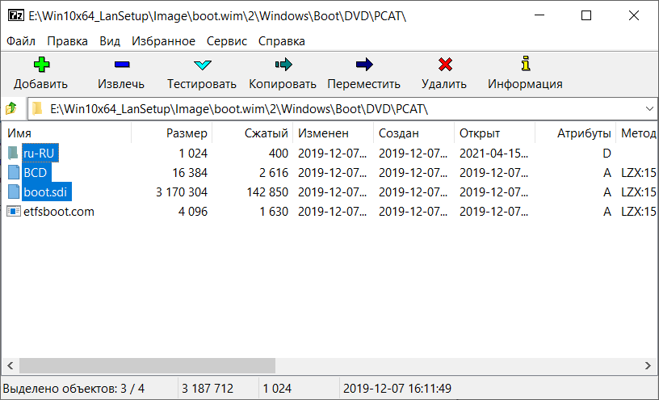
Task: Click inside the address path field
Action: pos(342,109)
